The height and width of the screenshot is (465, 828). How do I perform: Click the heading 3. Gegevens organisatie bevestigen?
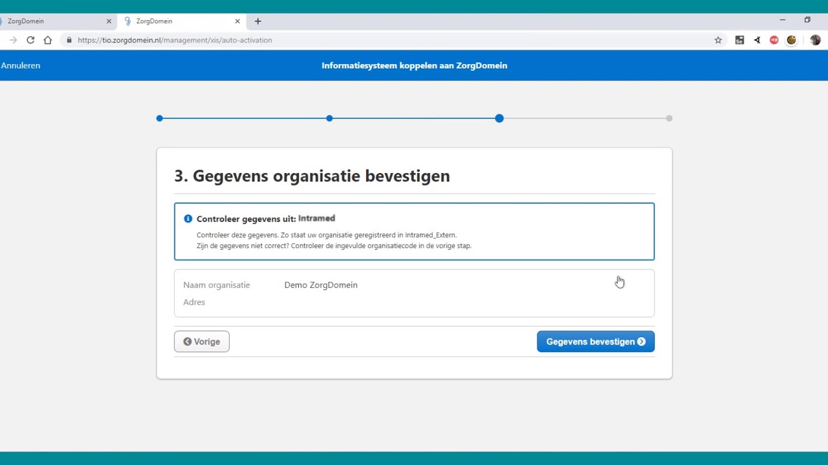click(x=312, y=176)
